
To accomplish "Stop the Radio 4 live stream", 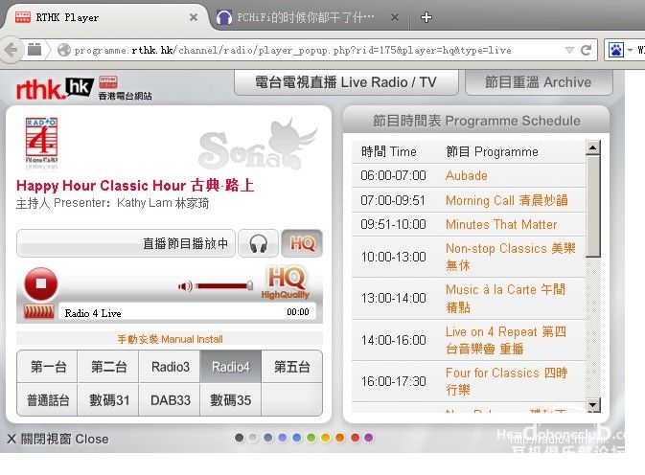I will [x=40, y=283].
